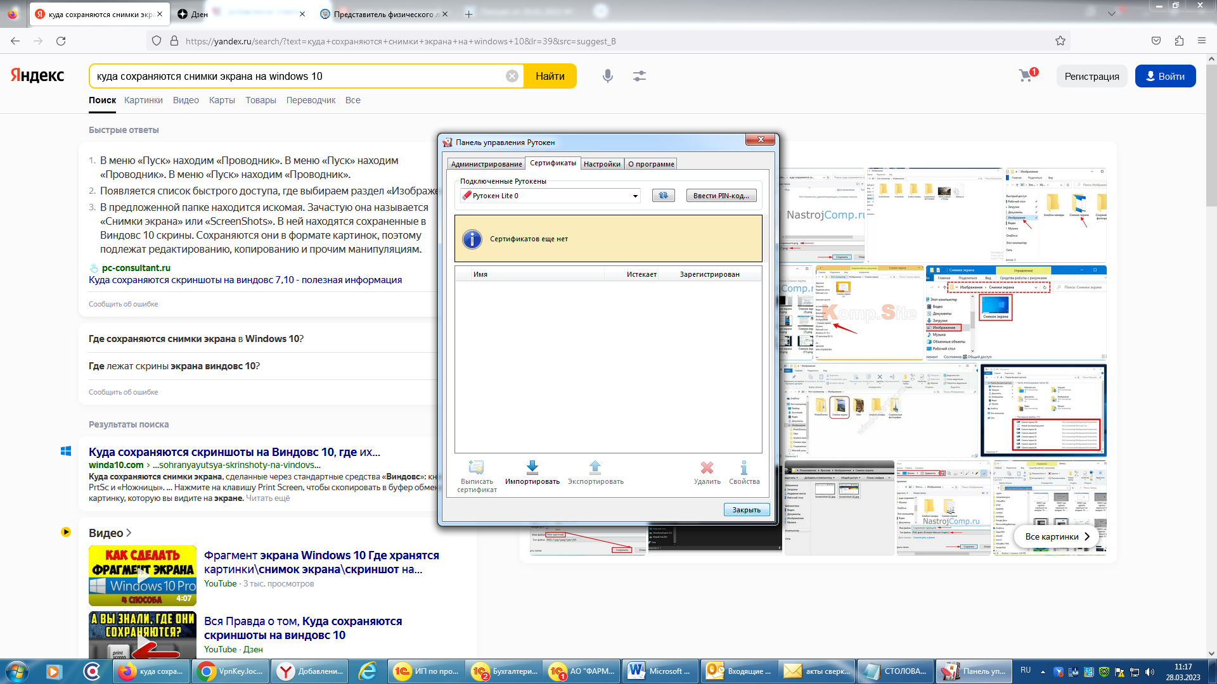Open the volume speaker tray icon
The image size is (1217, 684).
coord(1150,672)
